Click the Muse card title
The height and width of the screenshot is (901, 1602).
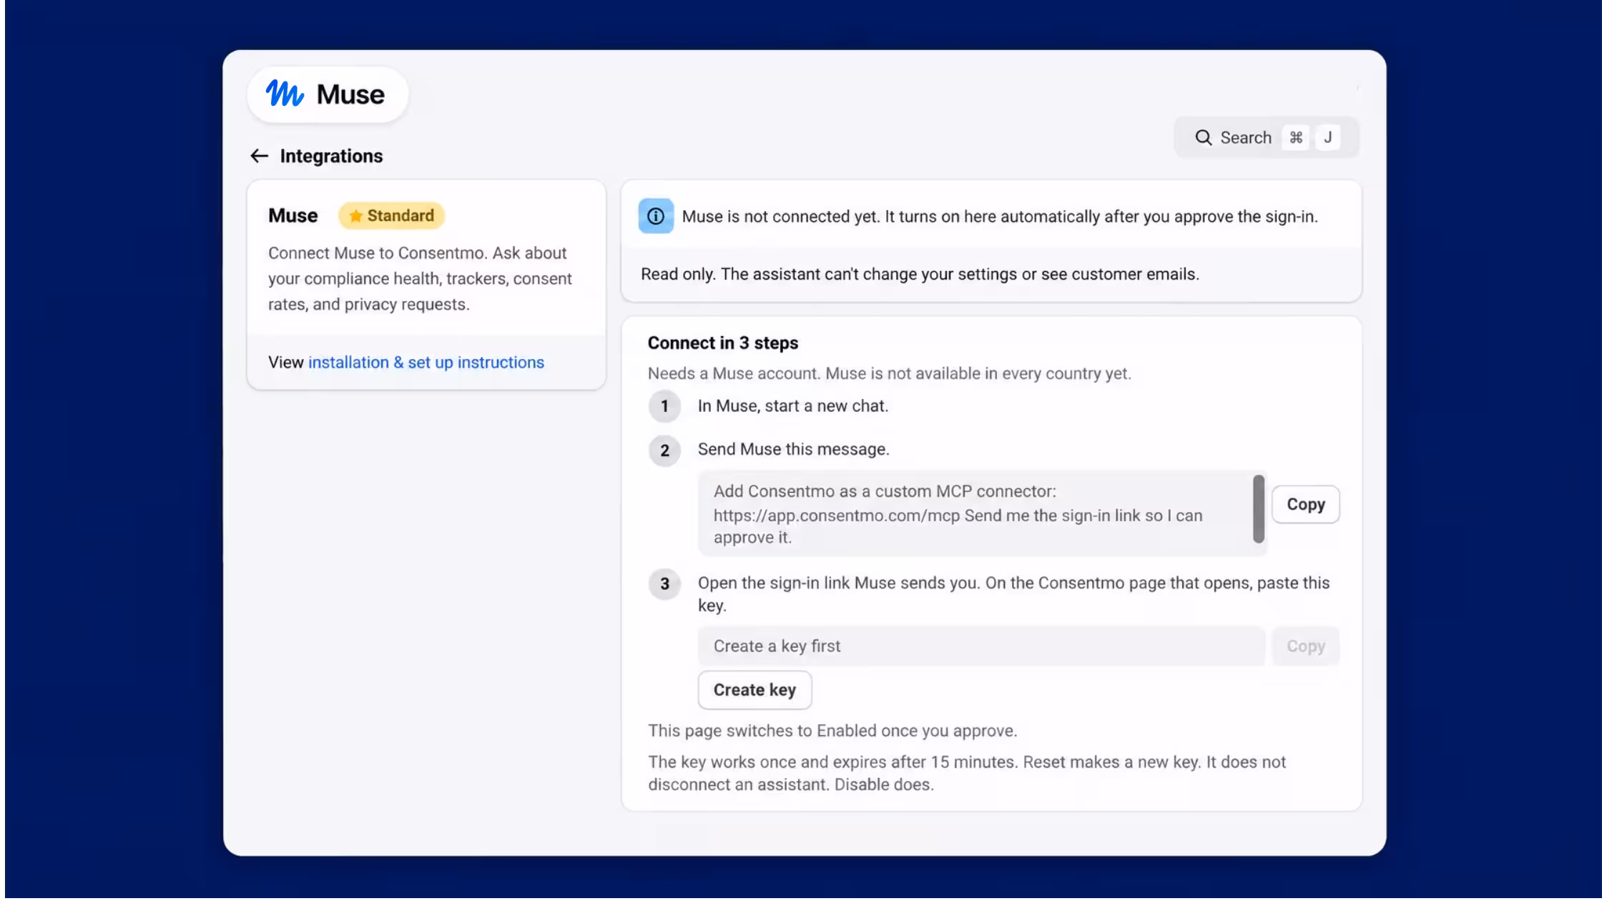[x=293, y=215]
